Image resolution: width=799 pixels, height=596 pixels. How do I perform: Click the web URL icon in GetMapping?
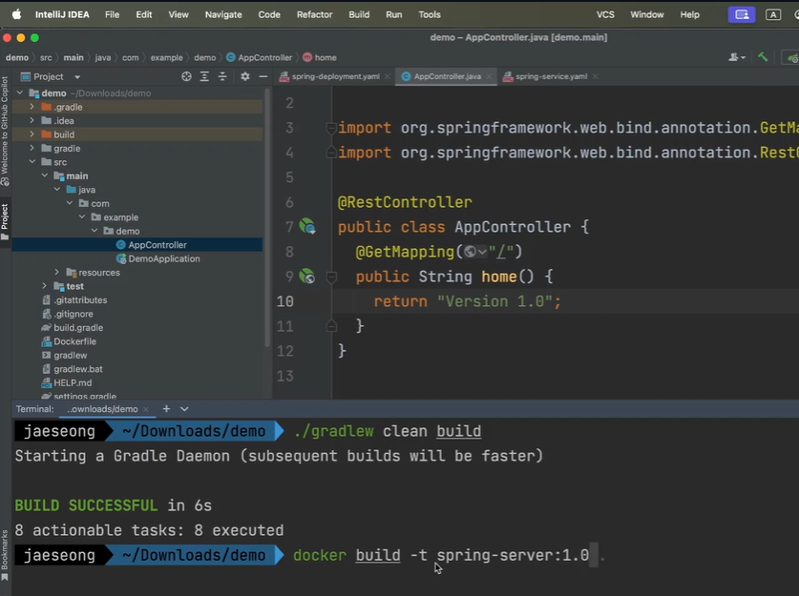pyautogui.click(x=475, y=252)
